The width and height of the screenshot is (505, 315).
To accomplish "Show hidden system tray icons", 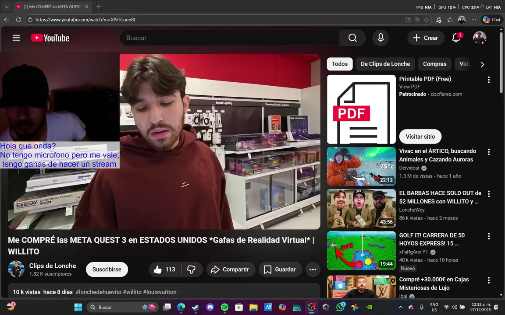I will (x=400, y=307).
